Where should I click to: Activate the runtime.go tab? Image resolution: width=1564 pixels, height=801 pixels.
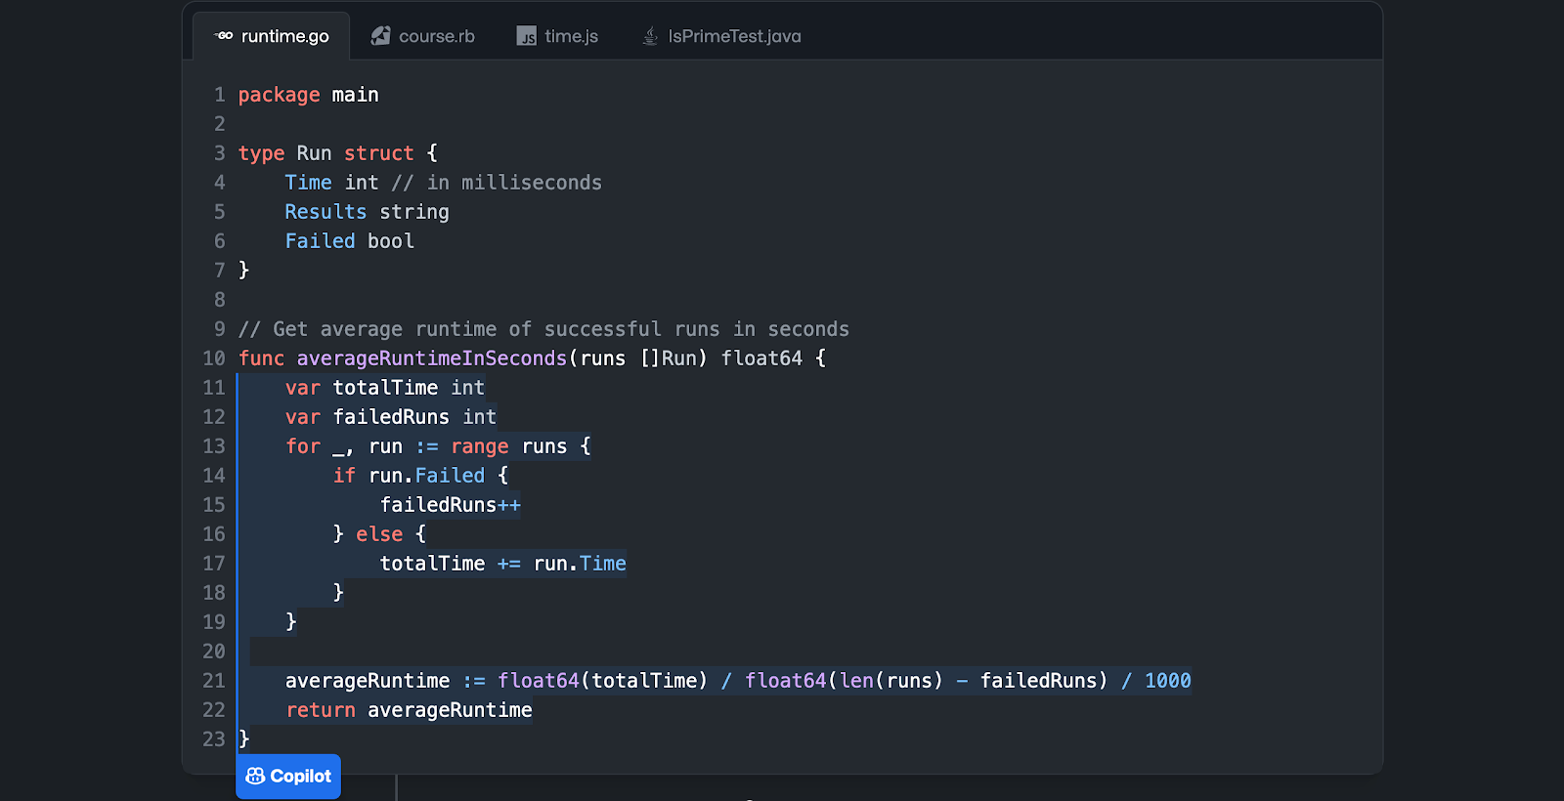click(272, 36)
